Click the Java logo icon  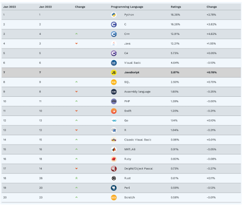[x=114, y=43]
